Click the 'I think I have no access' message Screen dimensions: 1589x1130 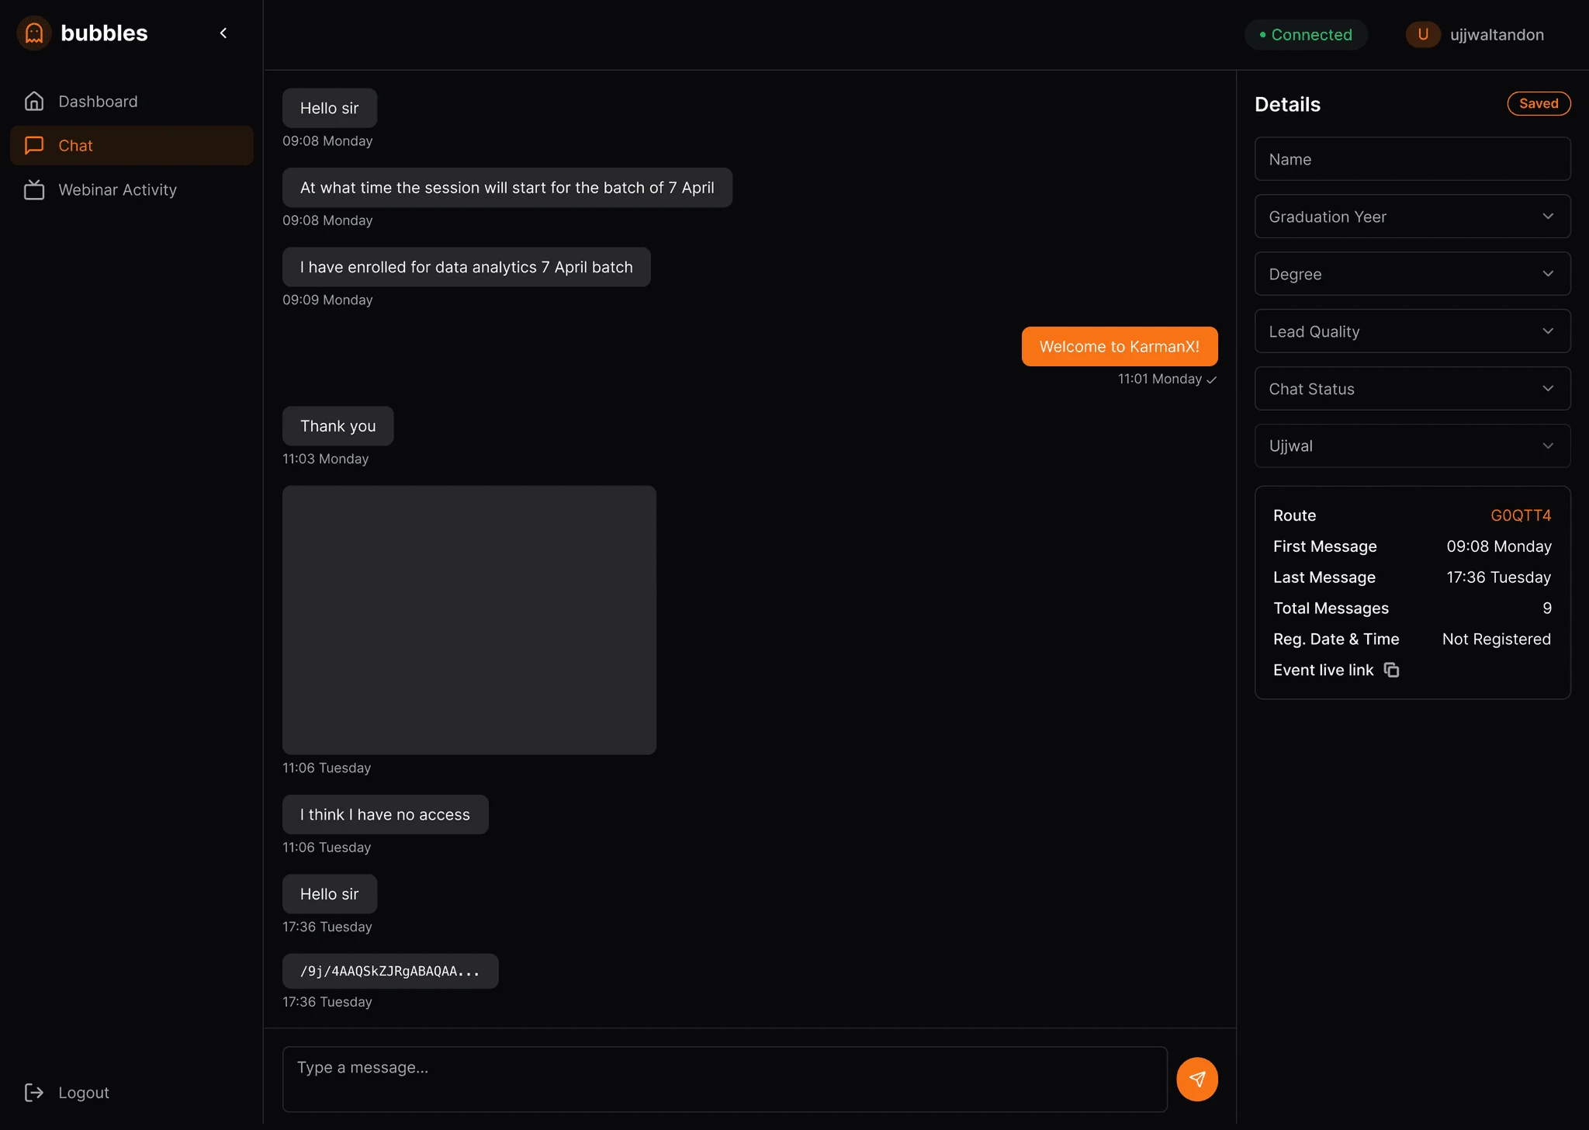(385, 814)
